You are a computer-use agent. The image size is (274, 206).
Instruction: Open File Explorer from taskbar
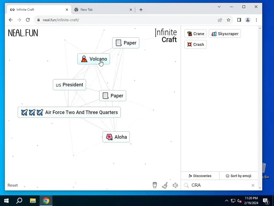tap(33, 201)
